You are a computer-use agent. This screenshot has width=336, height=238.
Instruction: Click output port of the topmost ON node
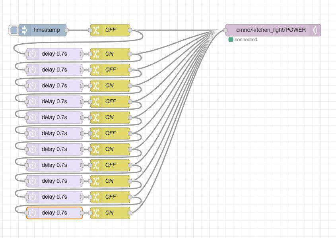(130, 54)
